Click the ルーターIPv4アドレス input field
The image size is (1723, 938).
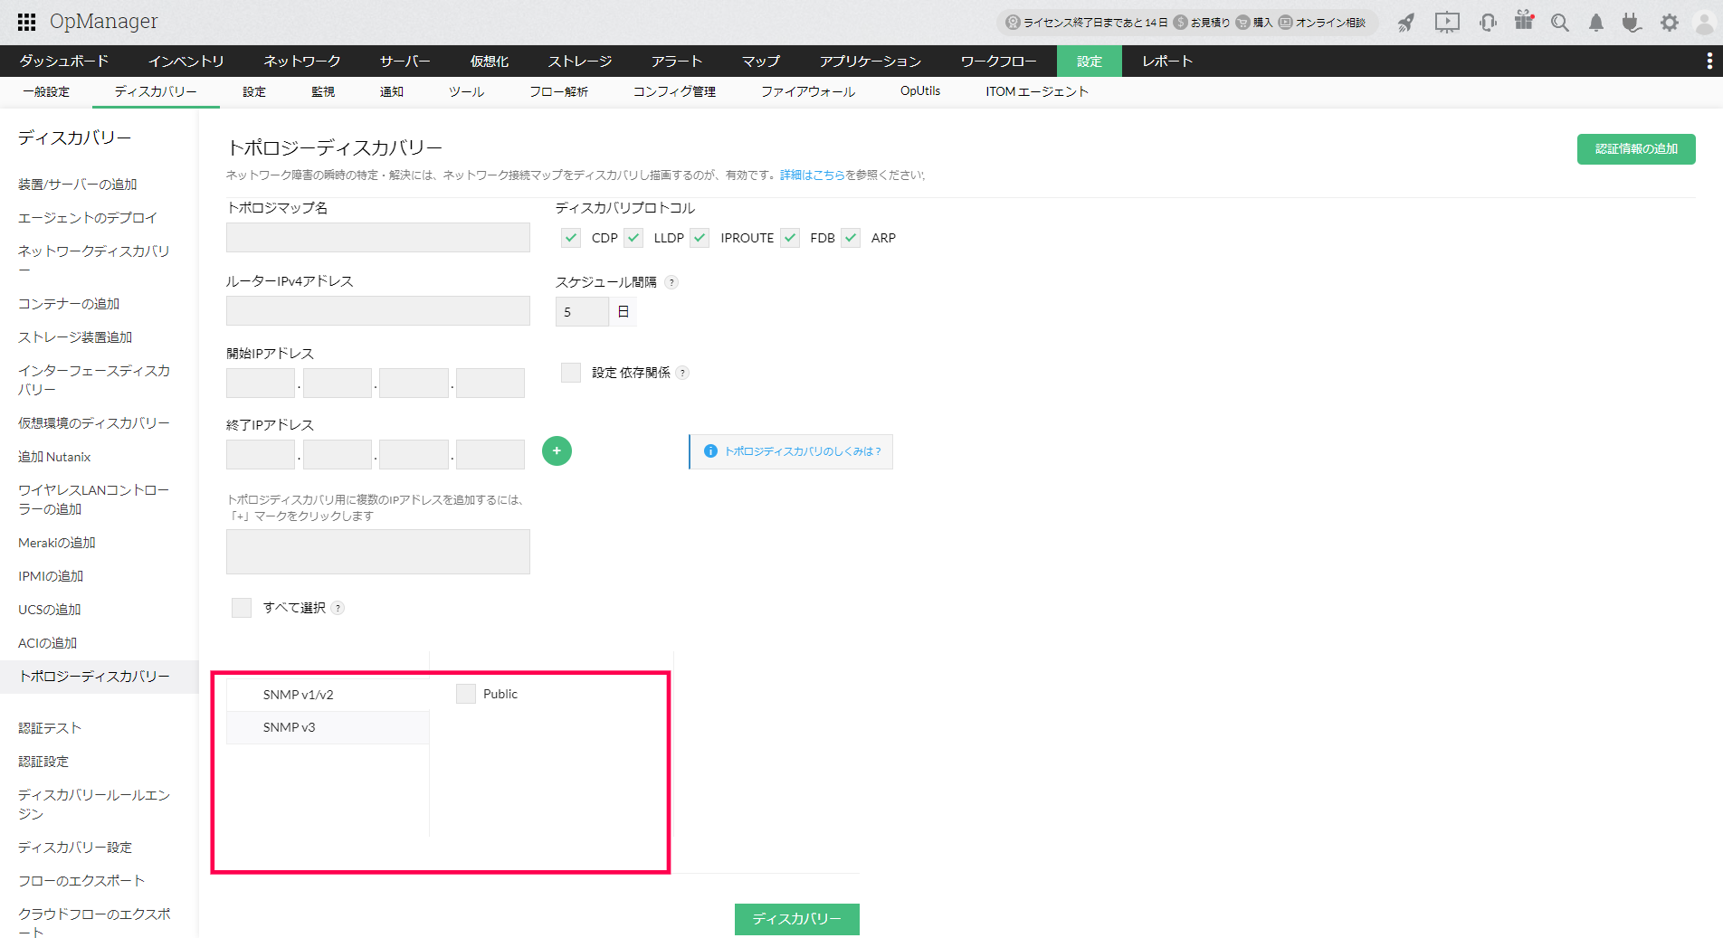pyautogui.click(x=378, y=310)
